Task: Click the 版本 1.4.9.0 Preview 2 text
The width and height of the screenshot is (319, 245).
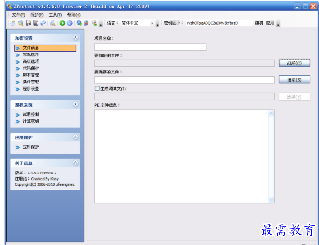Action: click(36, 173)
